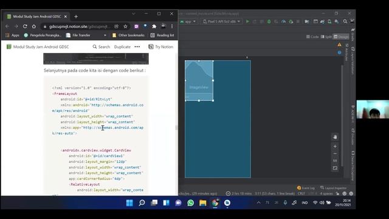Zoom out with the minus button
The width and height of the screenshot is (389, 219).
pos(335,154)
